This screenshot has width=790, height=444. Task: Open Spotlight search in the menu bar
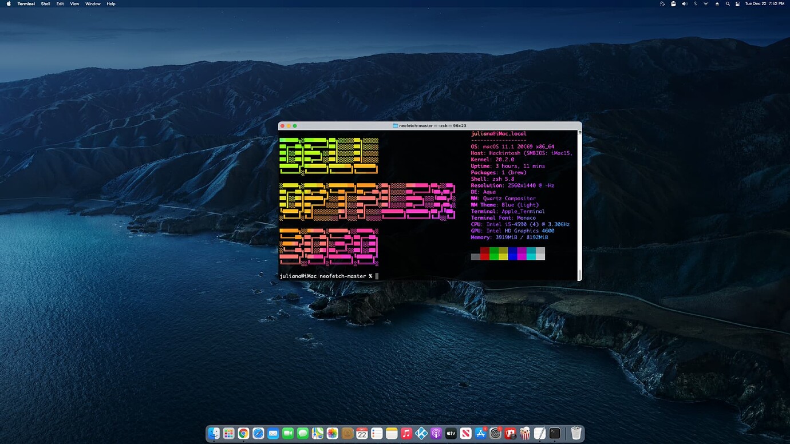click(x=728, y=3)
